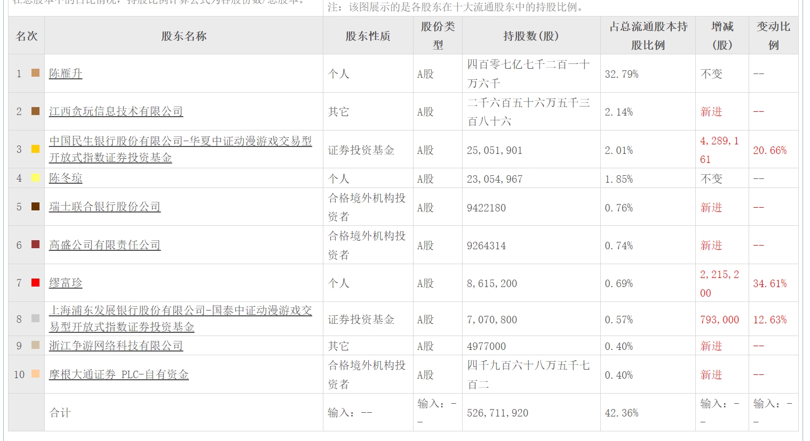Screen dimensions: 810x441
Task: Click the change ratio 20.66%
Action: [x=770, y=150]
